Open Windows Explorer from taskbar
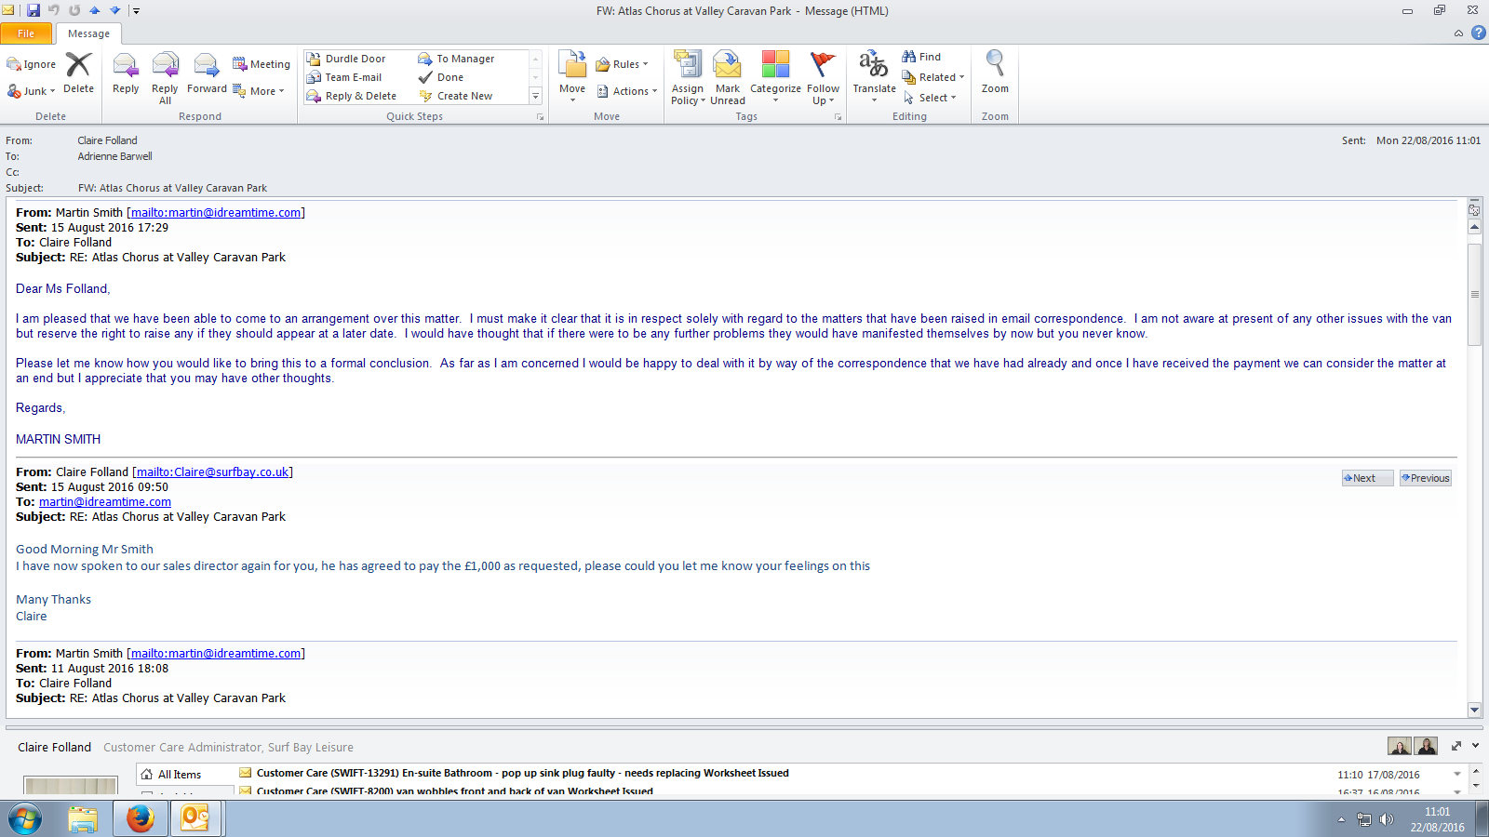This screenshot has width=1489, height=837. 83,819
